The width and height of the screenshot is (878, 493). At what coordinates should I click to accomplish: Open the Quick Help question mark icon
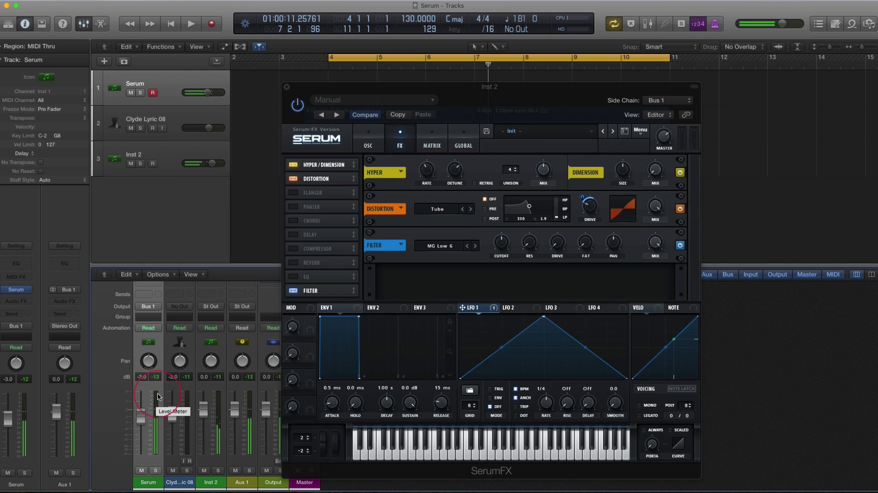pyautogui.click(x=63, y=24)
